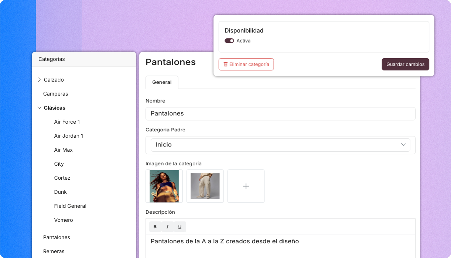This screenshot has width=451, height=258.
Task: Collapse the Clásicas category chevron
Action: pyautogui.click(x=40, y=108)
